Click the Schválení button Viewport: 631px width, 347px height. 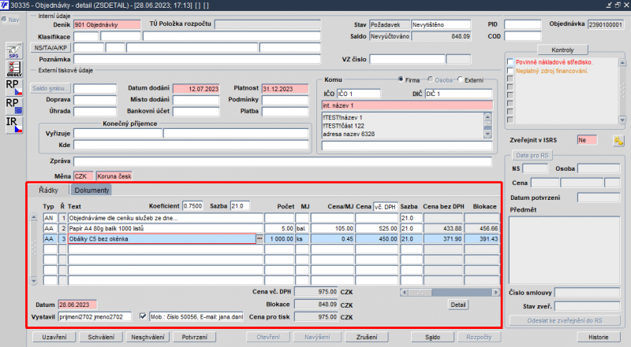click(101, 337)
